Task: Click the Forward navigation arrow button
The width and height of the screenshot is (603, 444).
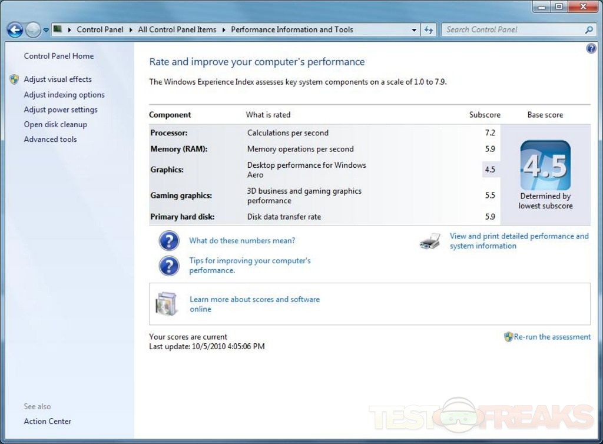Action: (x=33, y=29)
